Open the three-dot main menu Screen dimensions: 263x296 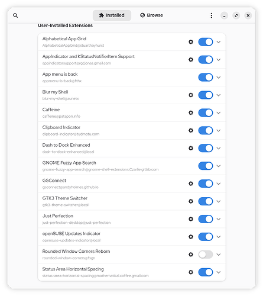click(212, 15)
